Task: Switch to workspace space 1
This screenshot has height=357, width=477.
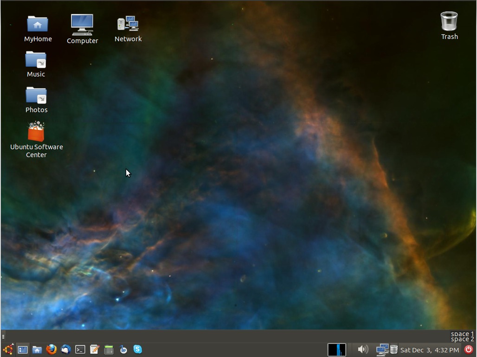Action: (x=462, y=333)
